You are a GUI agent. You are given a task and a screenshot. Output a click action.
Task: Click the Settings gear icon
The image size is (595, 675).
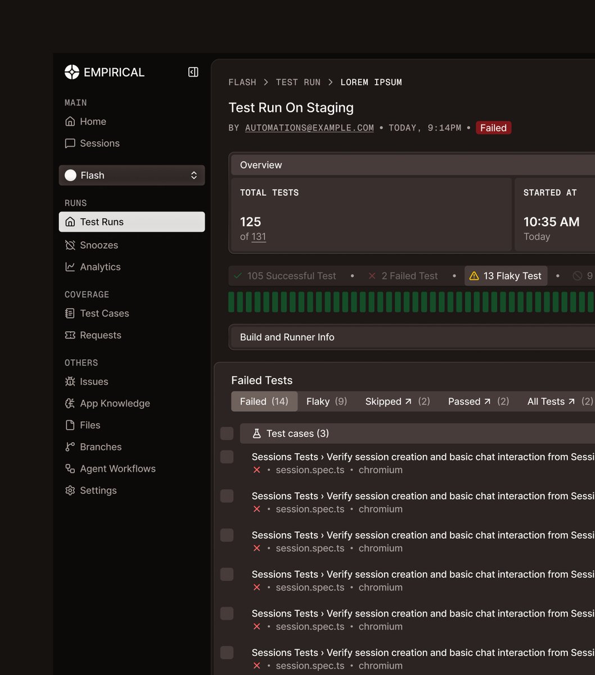click(x=70, y=490)
